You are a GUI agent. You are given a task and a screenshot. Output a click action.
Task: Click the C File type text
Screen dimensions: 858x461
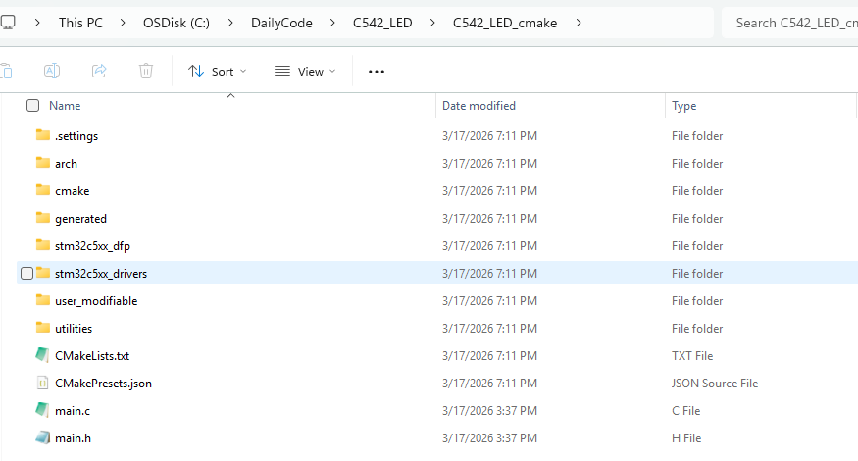[685, 411]
